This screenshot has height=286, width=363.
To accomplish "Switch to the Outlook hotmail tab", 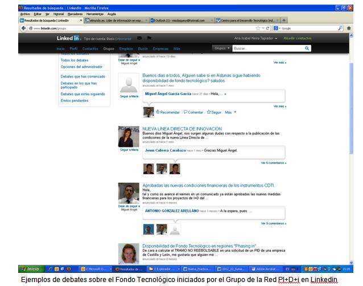I will [181, 21].
